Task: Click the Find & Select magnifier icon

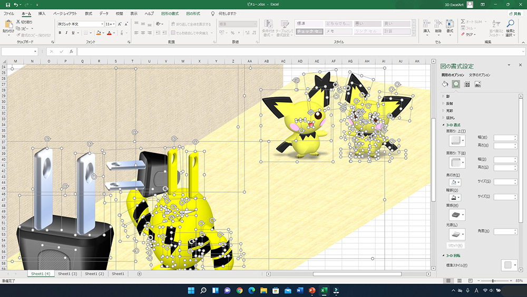Action: tap(510, 24)
